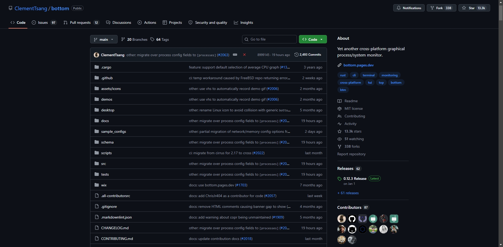This screenshot has height=247, width=503.
Task: Open the tests folder
Action: 105,174
